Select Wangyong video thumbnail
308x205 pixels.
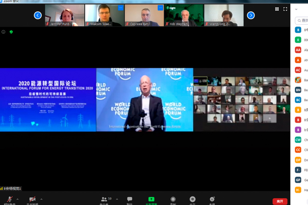pos(224,15)
